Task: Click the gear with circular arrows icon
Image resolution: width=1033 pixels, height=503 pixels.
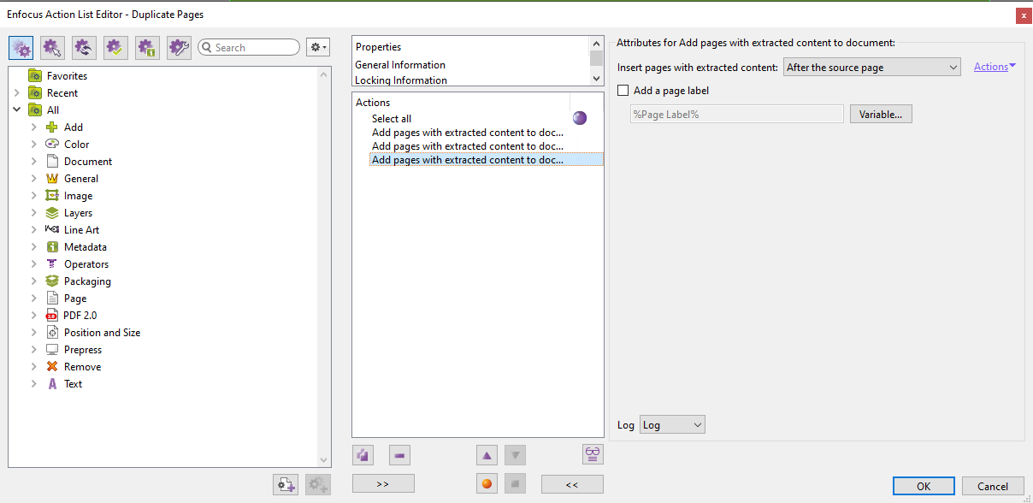Action: pos(84,48)
